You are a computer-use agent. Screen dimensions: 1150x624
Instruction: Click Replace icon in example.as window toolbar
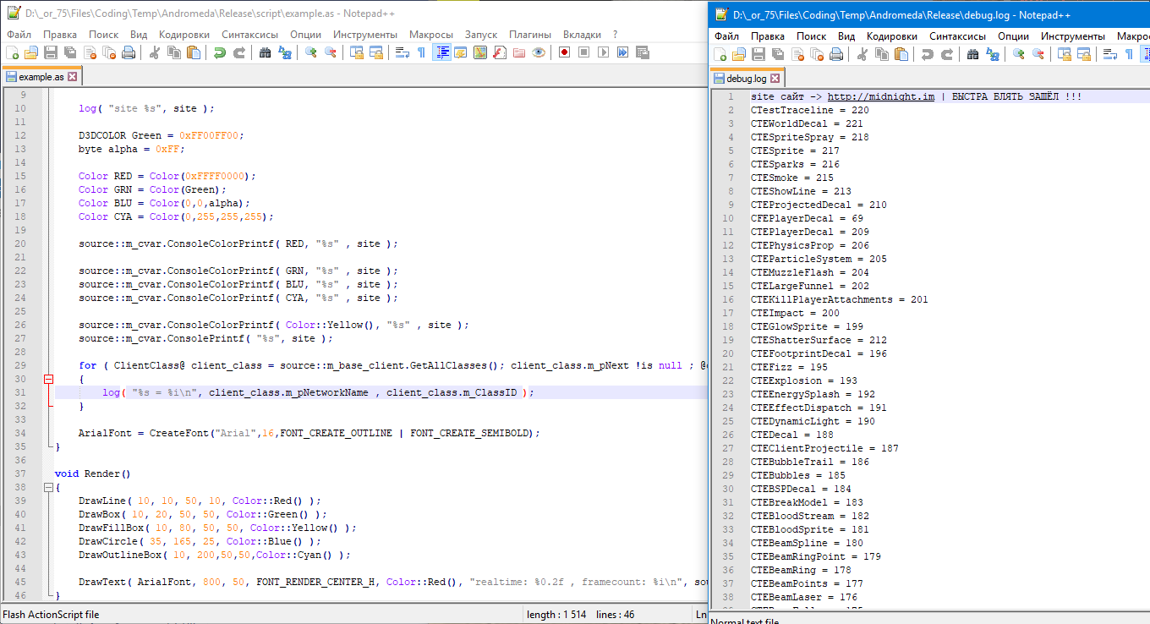285,52
